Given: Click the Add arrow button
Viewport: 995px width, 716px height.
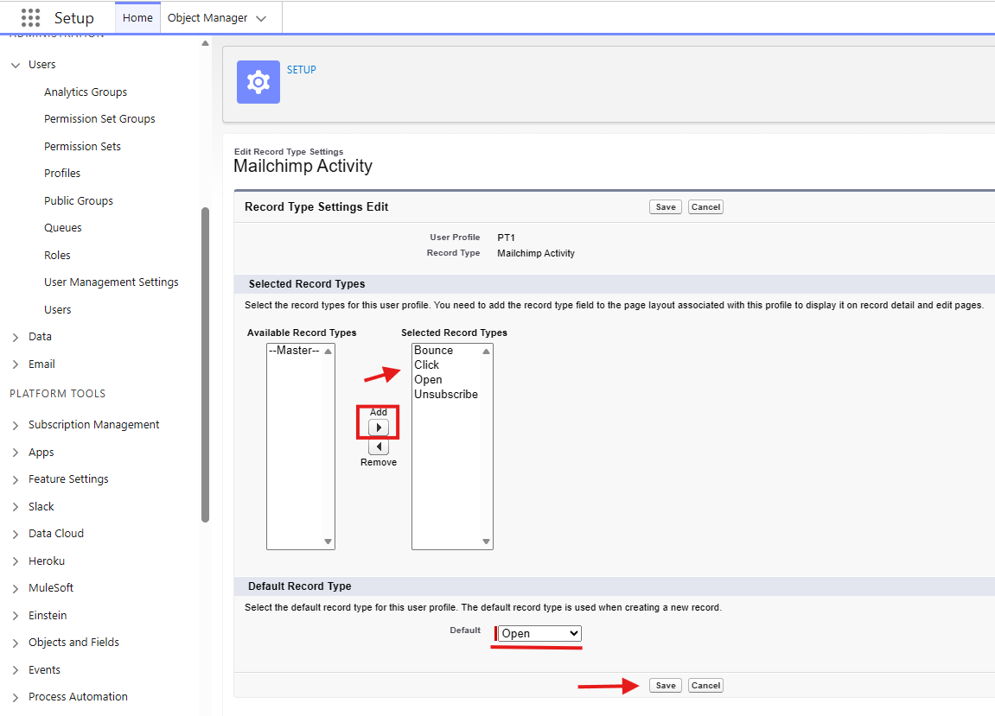Looking at the screenshot, I should click(x=378, y=428).
